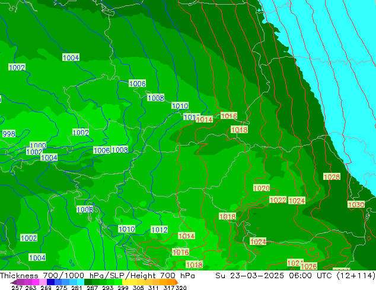Click the legend value 320

(x=181, y=288)
